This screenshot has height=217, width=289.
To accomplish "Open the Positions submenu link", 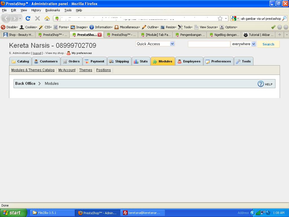I will [x=104, y=70].
